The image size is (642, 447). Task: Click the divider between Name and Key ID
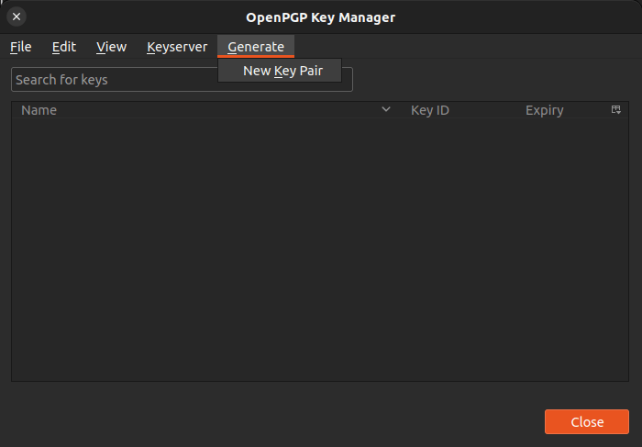402,110
